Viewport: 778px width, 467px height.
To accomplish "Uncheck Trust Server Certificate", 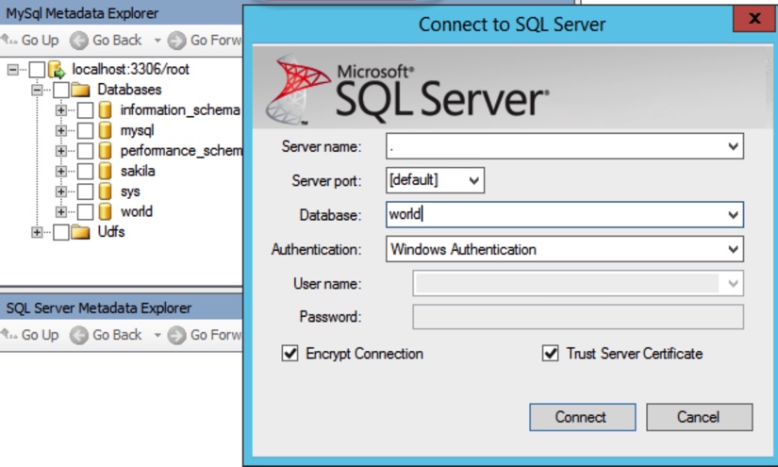I will pyautogui.click(x=550, y=354).
